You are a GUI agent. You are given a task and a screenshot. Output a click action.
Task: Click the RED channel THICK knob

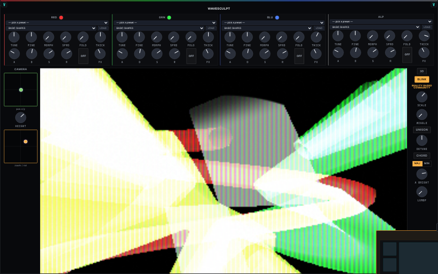point(100,37)
